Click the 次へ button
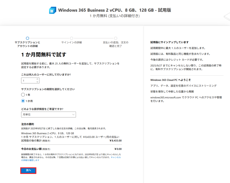The image size is (230, 183). pos(28,171)
